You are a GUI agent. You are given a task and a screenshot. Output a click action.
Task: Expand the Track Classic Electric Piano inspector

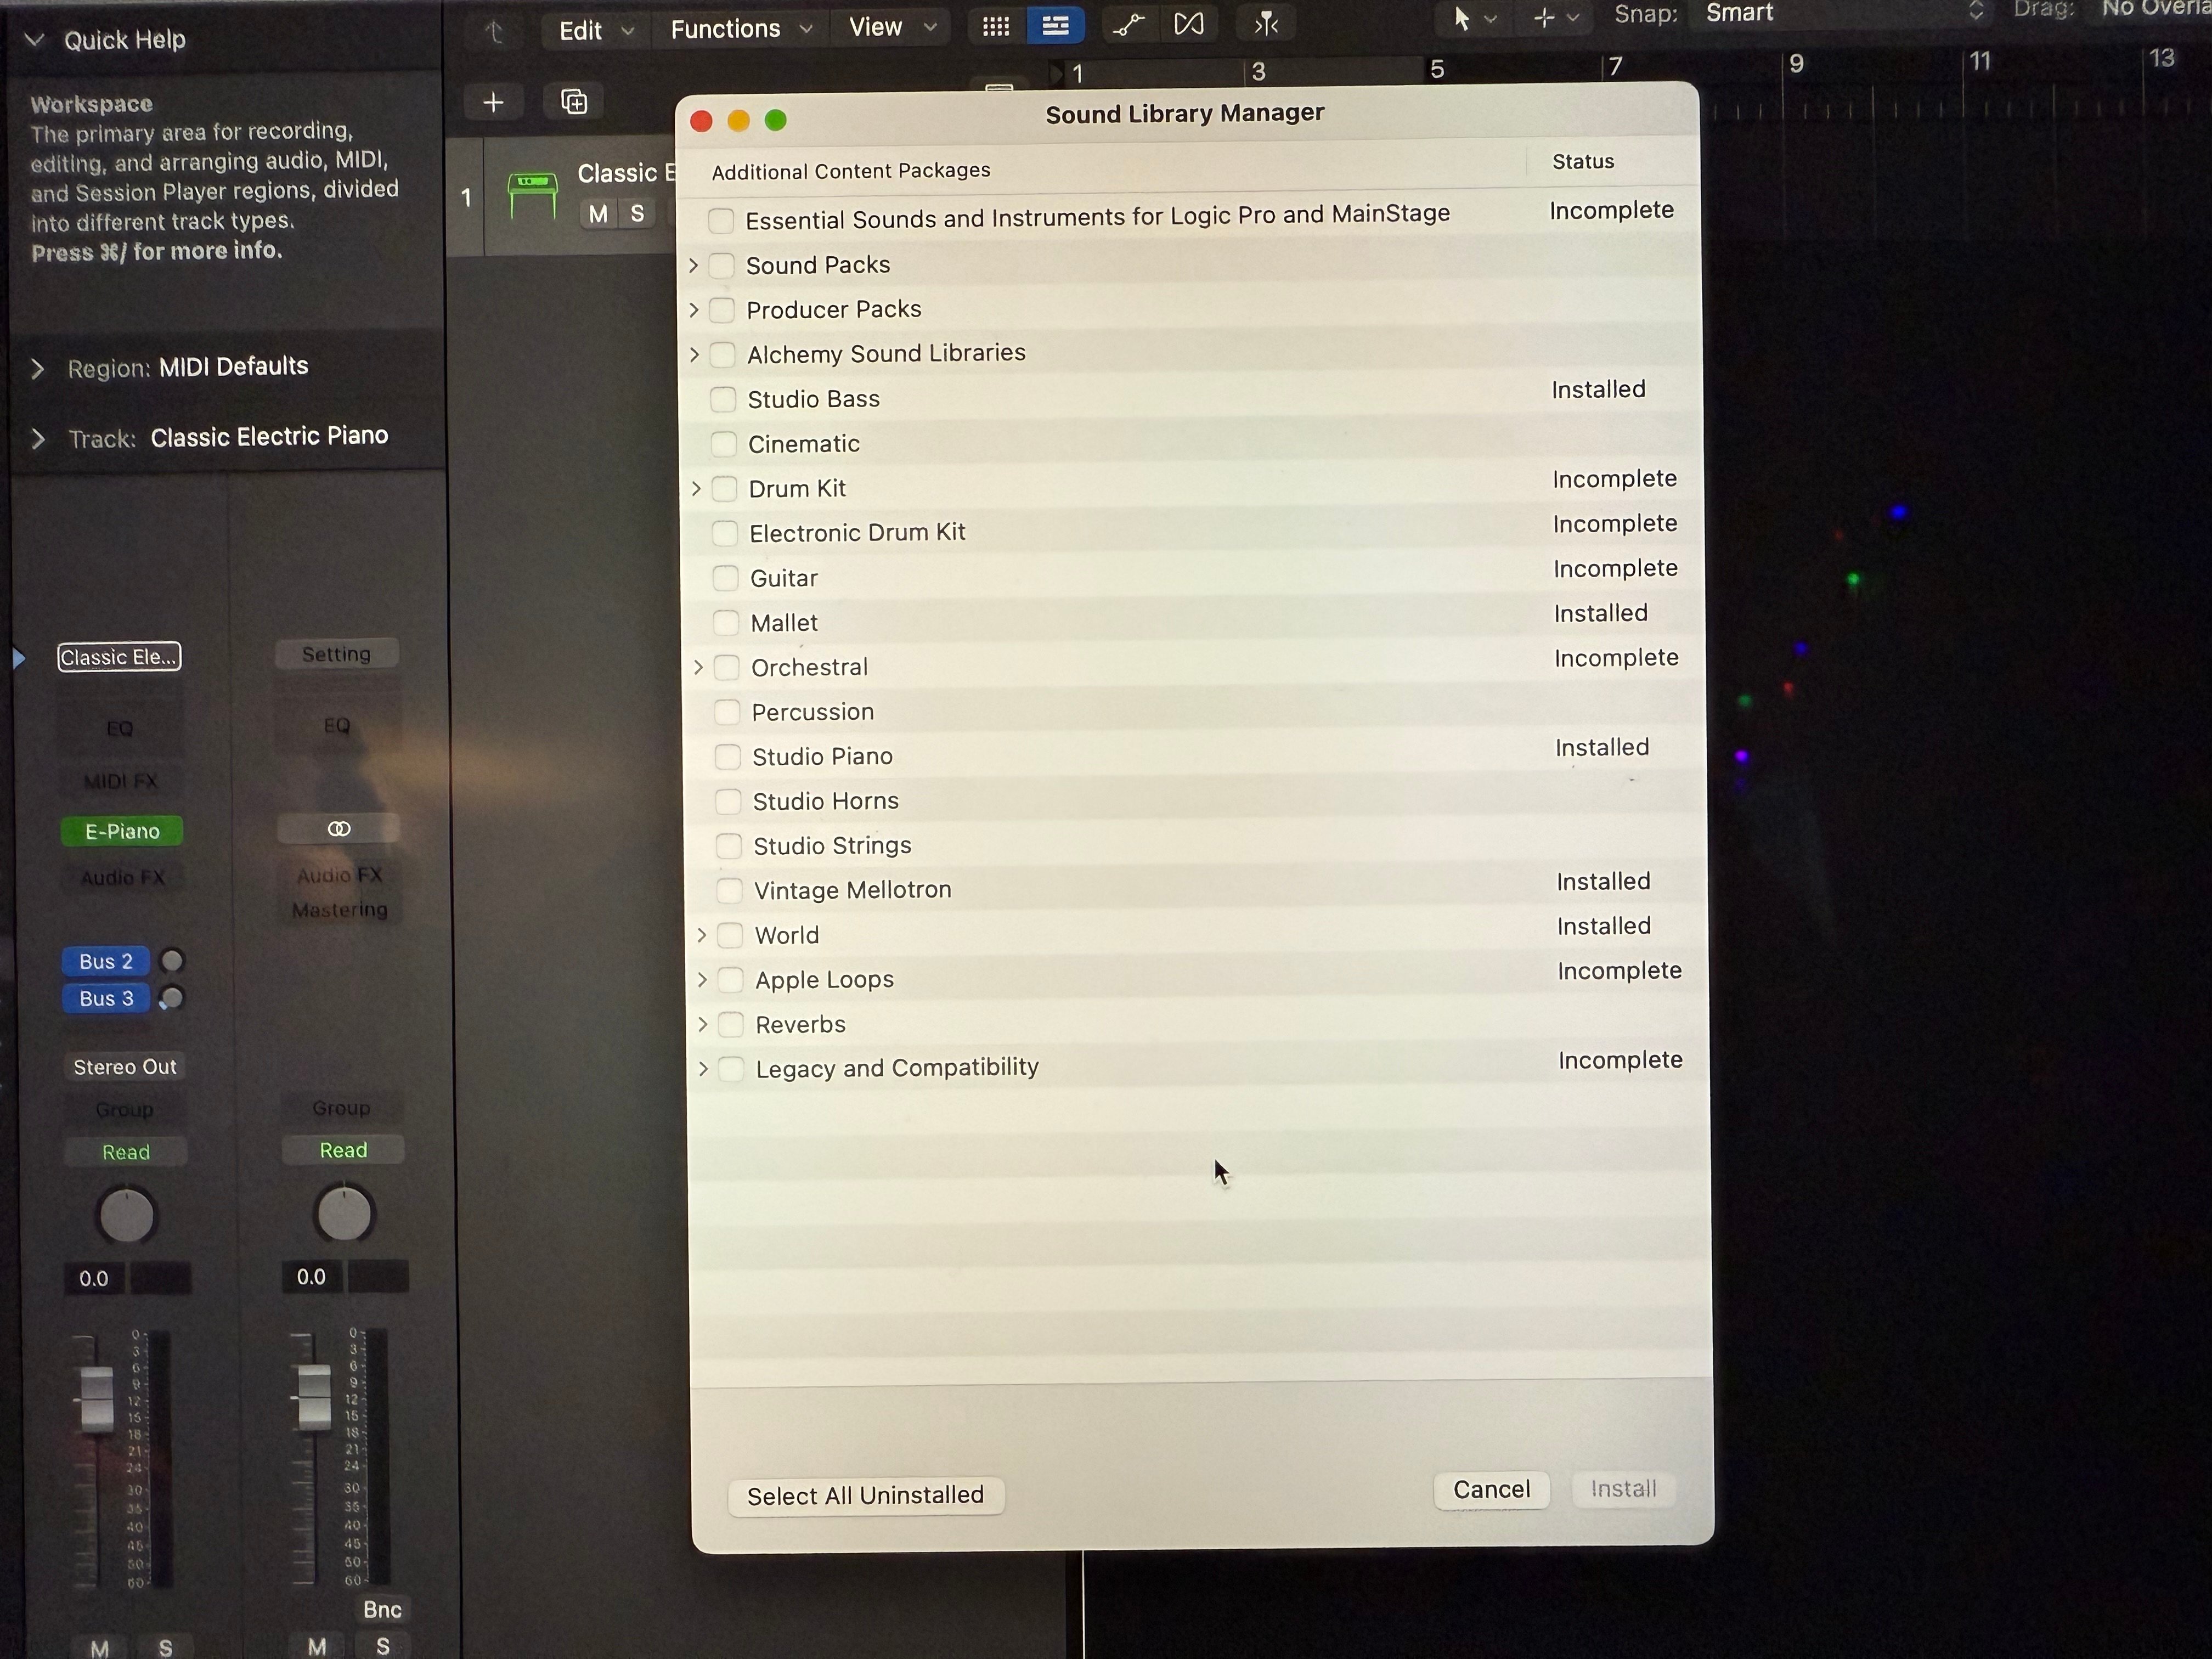click(x=38, y=439)
